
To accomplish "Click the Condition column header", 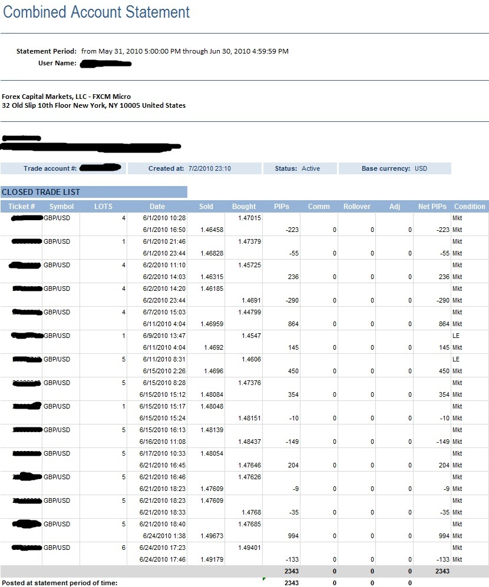I will coord(470,207).
